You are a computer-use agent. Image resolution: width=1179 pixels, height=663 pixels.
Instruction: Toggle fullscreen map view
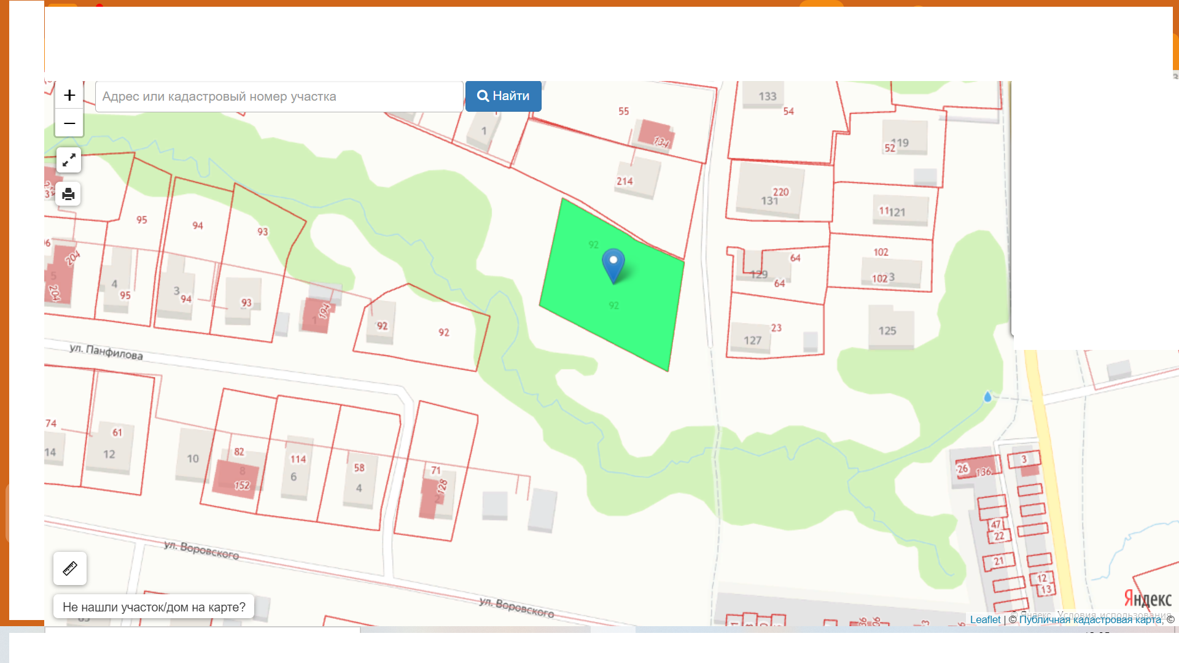coord(69,160)
